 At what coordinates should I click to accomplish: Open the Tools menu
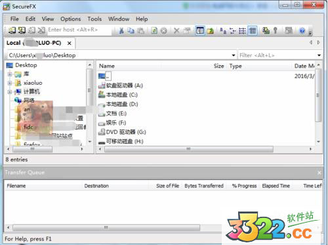(94, 19)
